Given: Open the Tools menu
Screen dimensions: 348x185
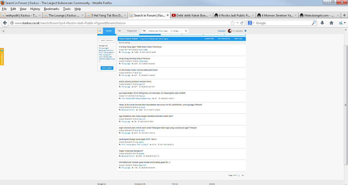Looking at the screenshot, I should pyautogui.click(x=67, y=9).
